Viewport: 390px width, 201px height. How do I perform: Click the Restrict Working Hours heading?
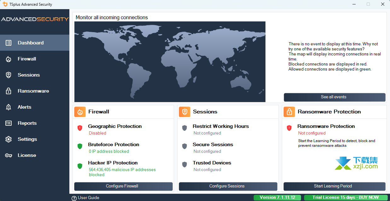221,126
